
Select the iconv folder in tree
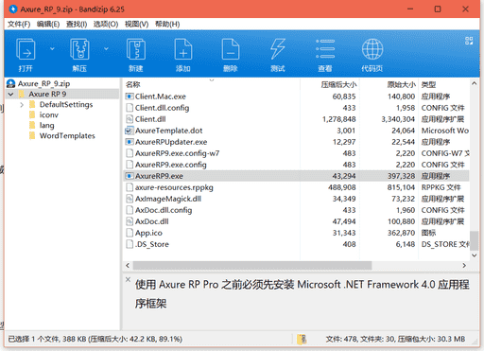click(x=49, y=114)
